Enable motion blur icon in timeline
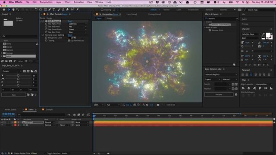Screen dimensions: 276x155 point(83,115)
